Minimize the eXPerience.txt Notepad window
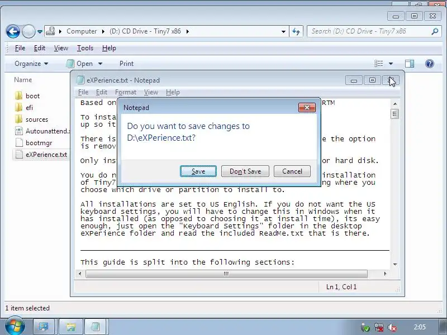447x335 pixels. tap(354, 80)
